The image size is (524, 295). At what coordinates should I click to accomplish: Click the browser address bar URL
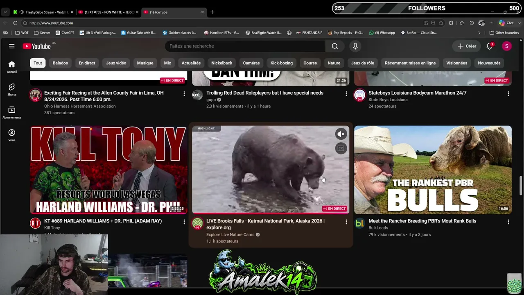pyautogui.click(x=51, y=23)
